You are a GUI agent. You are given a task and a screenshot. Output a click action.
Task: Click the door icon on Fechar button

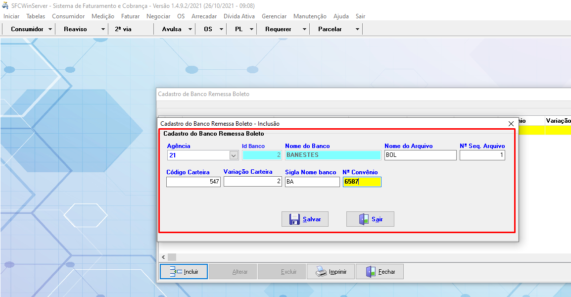point(371,271)
